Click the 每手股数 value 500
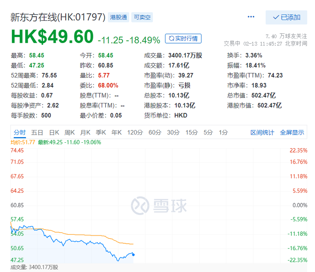This screenshot has width=315, height=272. point(46,116)
